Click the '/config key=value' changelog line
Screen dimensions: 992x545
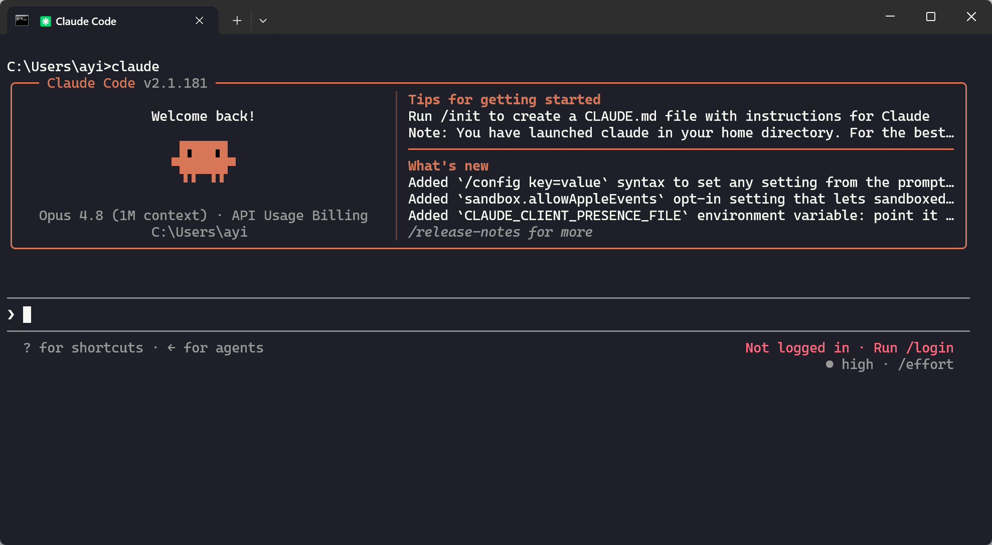click(x=681, y=183)
